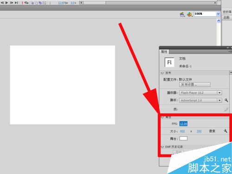The width and height of the screenshot is (232, 174).
Task: Click the current frame number 1
Action: click(50, 3)
